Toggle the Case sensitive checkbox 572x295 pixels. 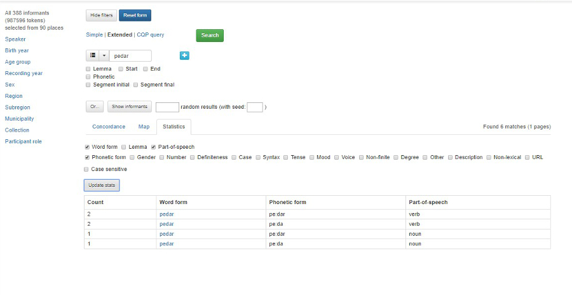[86, 169]
